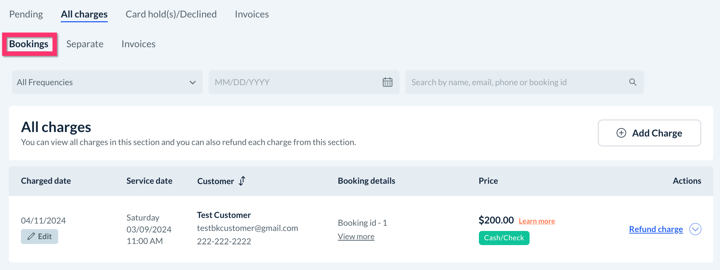Click the search magnifier icon
The width and height of the screenshot is (720, 270).
point(632,82)
